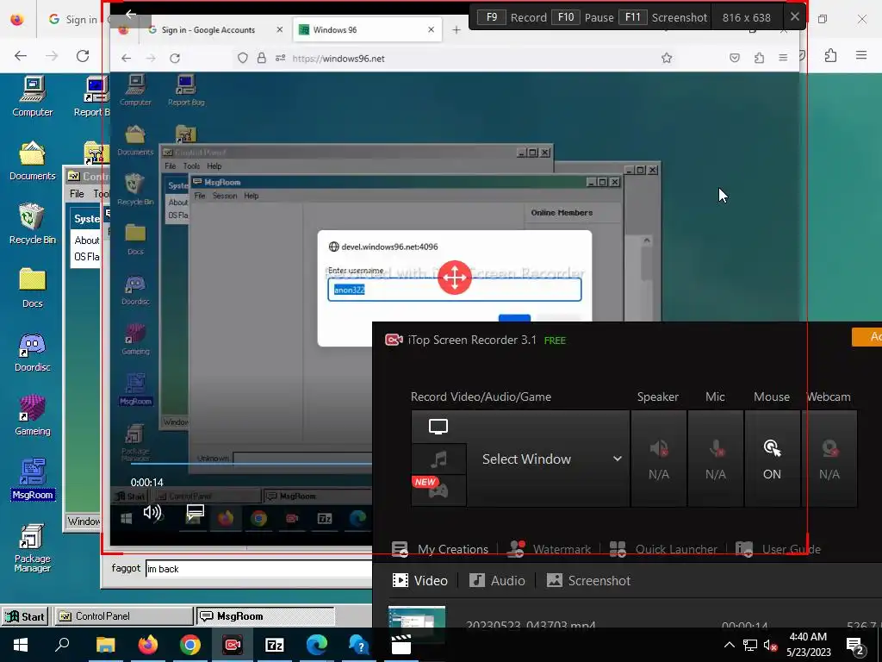This screenshot has width=882, height=662.
Task: Open the 7-Zip icon on the Windows taskbar
Action: pyautogui.click(x=275, y=645)
